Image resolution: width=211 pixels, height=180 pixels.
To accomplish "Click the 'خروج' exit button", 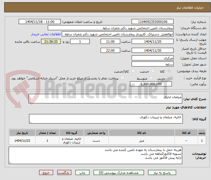I will tap(46, 173).
